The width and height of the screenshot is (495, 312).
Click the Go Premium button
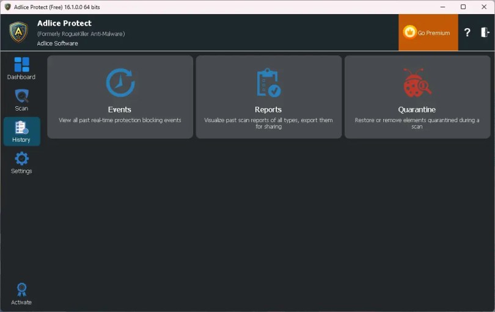(428, 32)
